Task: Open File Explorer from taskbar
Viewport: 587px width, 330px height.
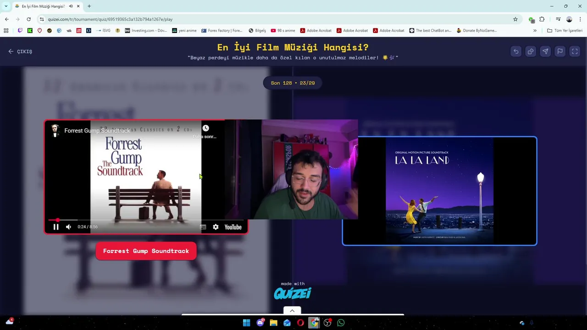Action: pyautogui.click(x=273, y=323)
